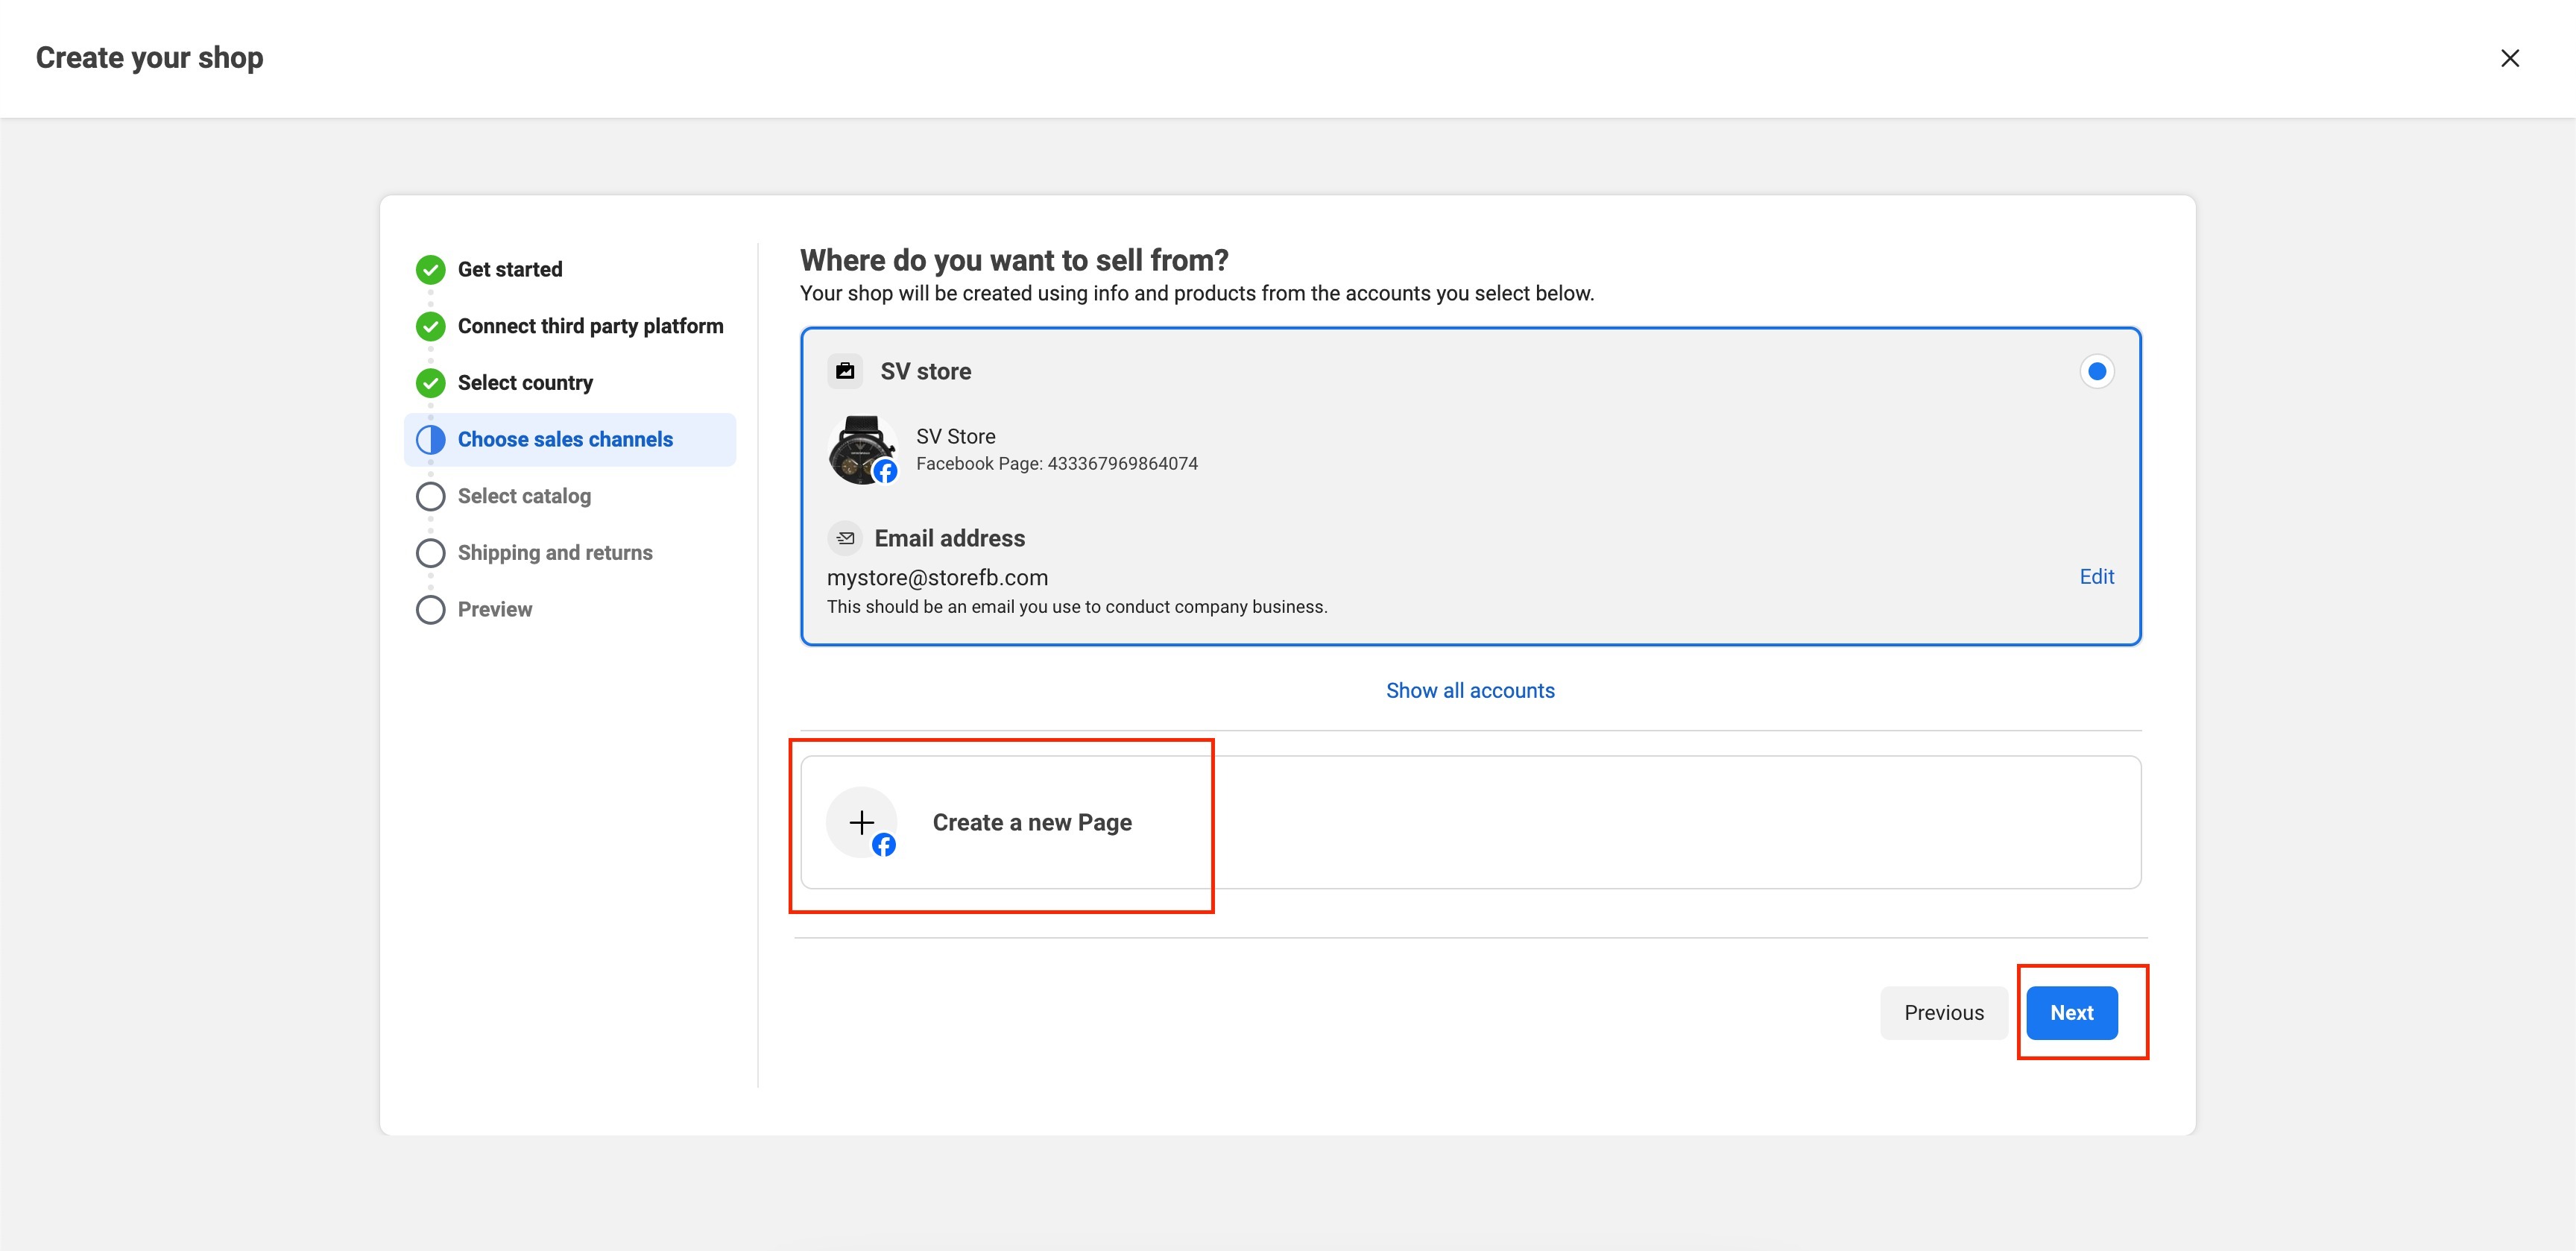
Task: Select the SV store radio button
Action: [x=2096, y=371]
